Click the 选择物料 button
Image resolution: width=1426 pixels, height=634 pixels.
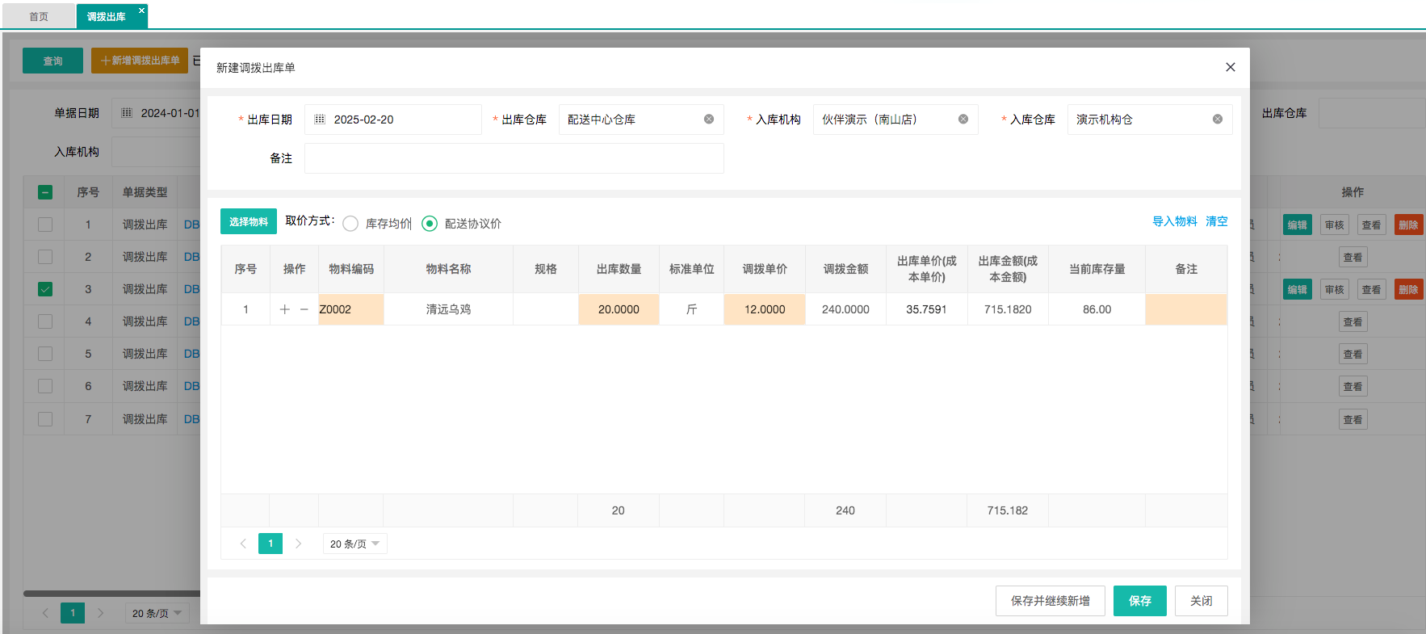pos(249,221)
